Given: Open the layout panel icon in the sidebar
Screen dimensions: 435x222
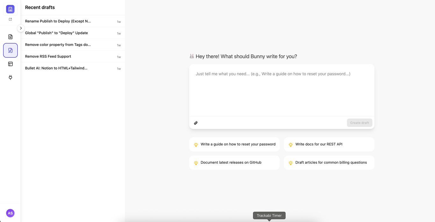Looking at the screenshot, I should pyautogui.click(x=10, y=64).
